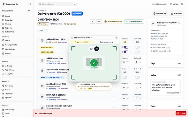This screenshot has width=188, height=117.
Task: Toggle delivered switch for #ILU-ASTERA-KIT-001
Action: (137, 78)
